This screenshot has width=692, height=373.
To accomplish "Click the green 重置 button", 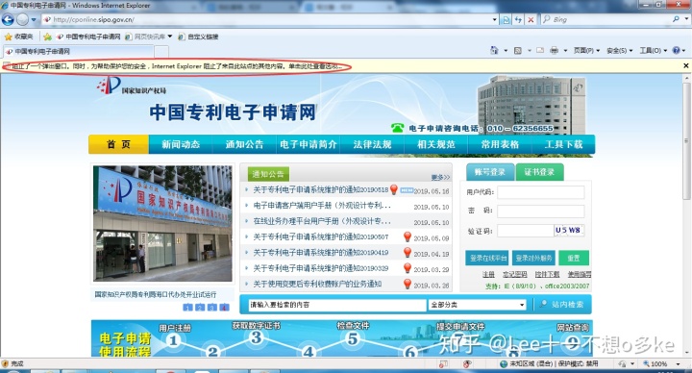I will 573,258.
